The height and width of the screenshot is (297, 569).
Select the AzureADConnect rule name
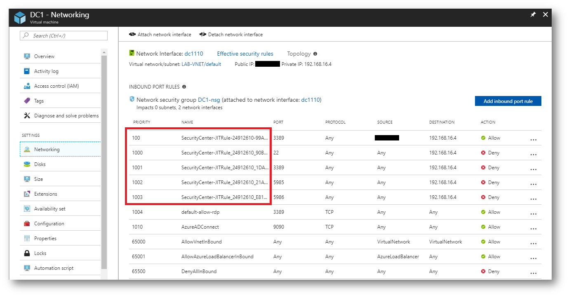pos(200,227)
